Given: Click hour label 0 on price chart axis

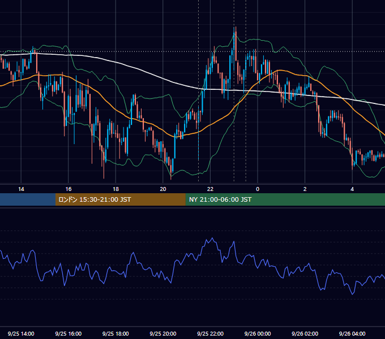Looking at the screenshot, I should 258,189.
